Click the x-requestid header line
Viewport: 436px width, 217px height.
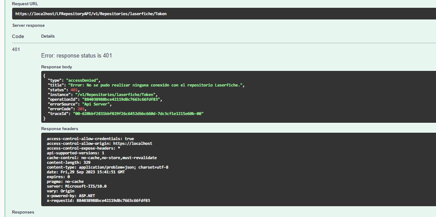pos(98,201)
